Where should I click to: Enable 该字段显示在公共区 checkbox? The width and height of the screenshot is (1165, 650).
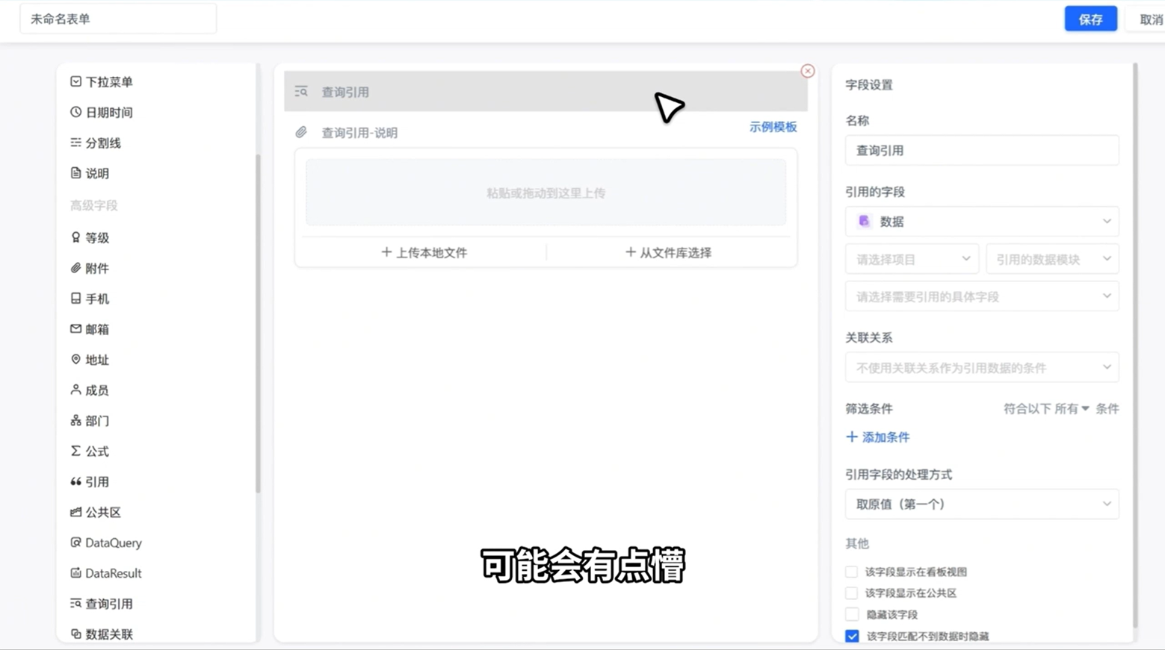852,593
